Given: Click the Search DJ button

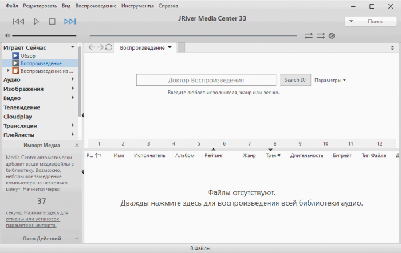Looking at the screenshot, I should (294, 80).
